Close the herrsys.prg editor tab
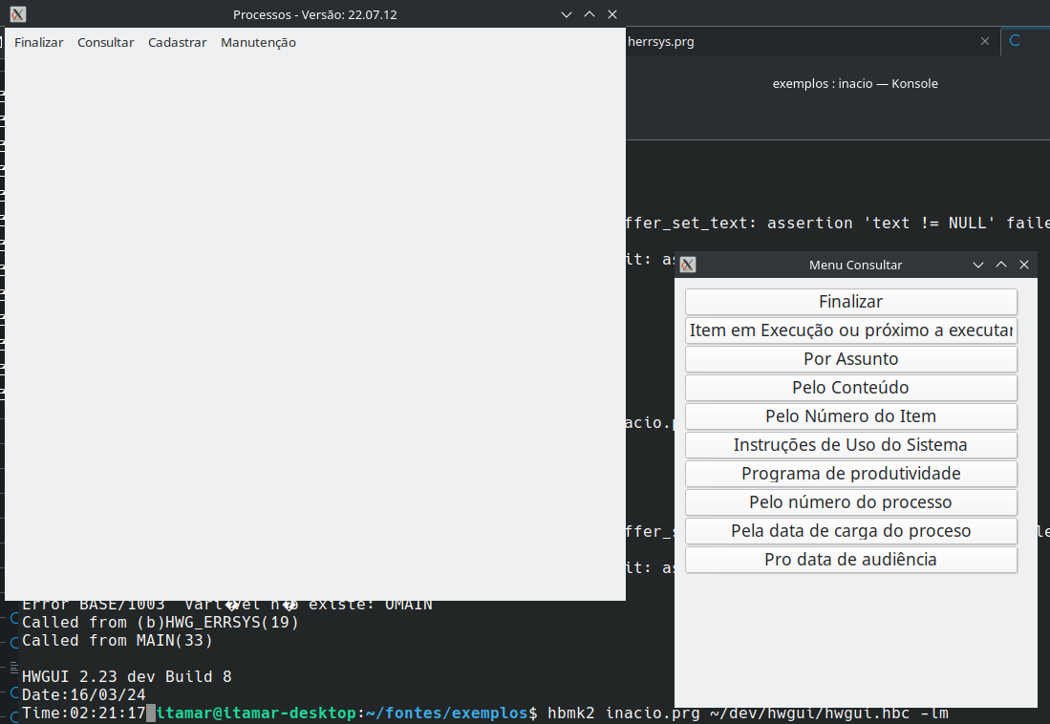The width and height of the screenshot is (1050, 724). (x=985, y=41)
